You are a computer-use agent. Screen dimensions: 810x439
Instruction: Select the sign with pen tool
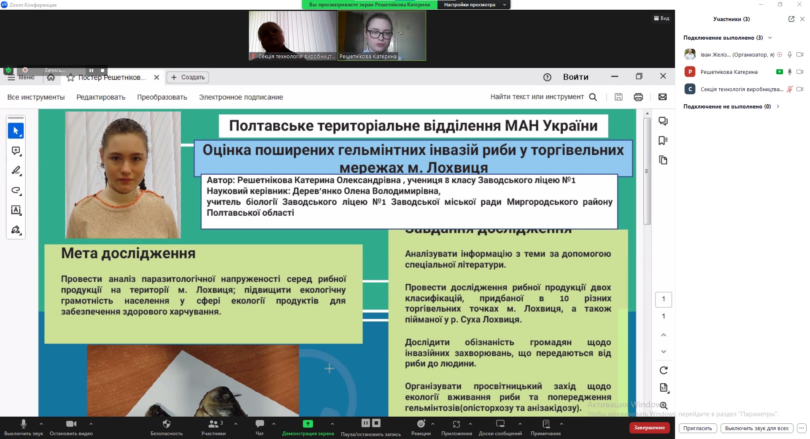(x=16, y=230)
